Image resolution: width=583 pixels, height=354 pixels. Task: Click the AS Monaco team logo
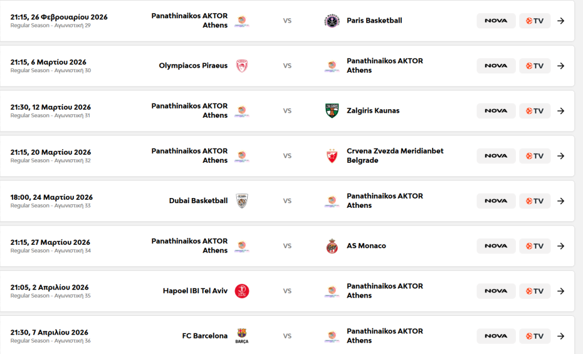pyautogui.click(x=332, y=246)
